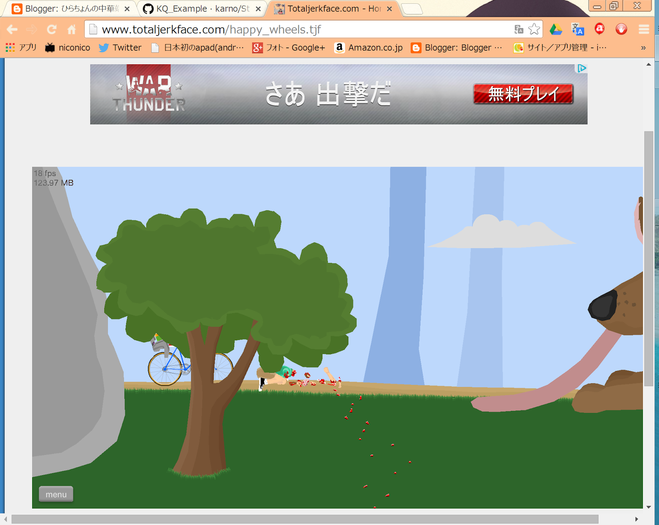Open the Amazon.co.jp bookmark
The image size is (659, 525).
tap(369, 48)
